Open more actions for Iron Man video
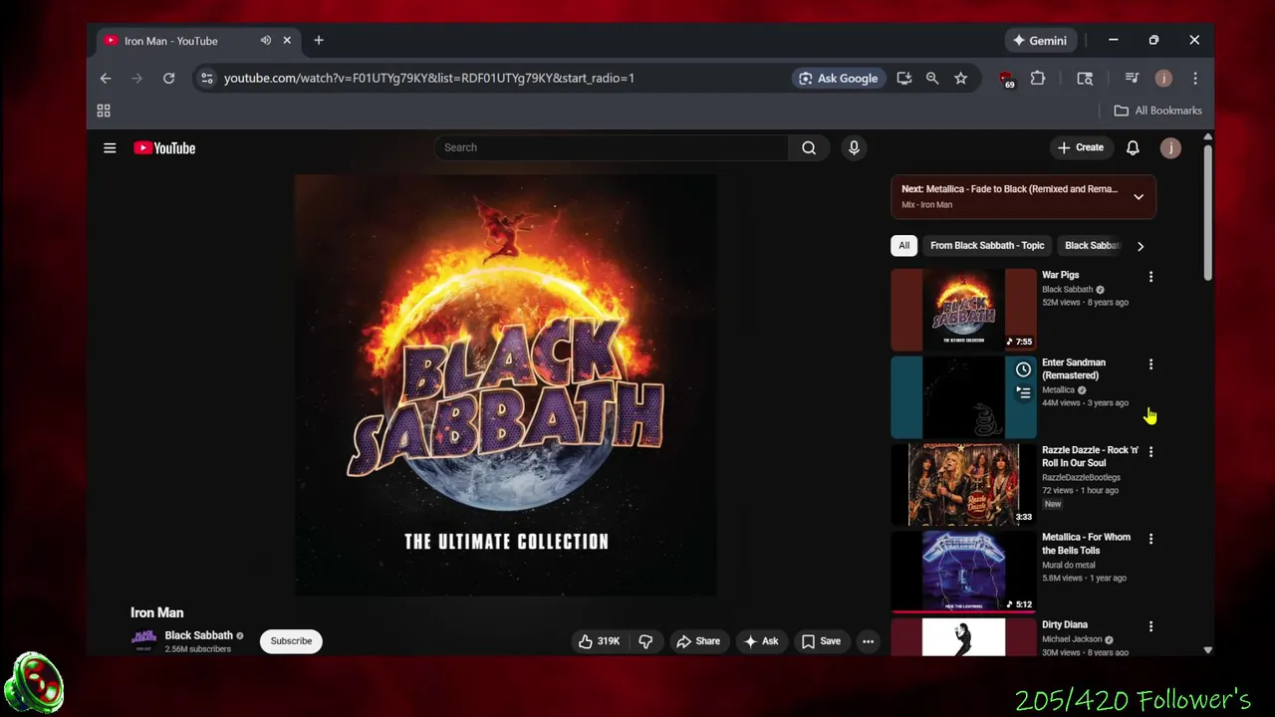 [869, 641]
